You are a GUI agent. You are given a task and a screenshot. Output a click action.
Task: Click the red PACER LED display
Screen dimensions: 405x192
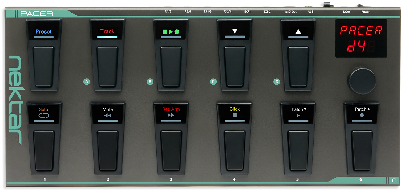click(x=361, y=38)
